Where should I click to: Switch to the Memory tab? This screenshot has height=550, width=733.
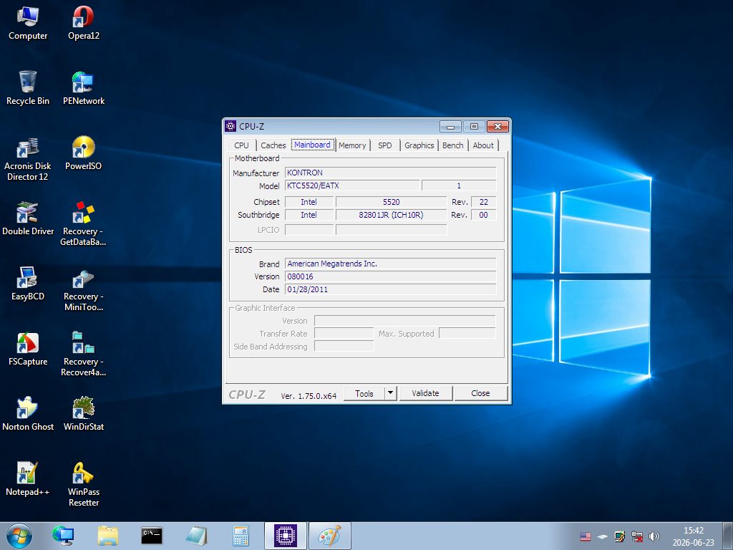[352, 145]
